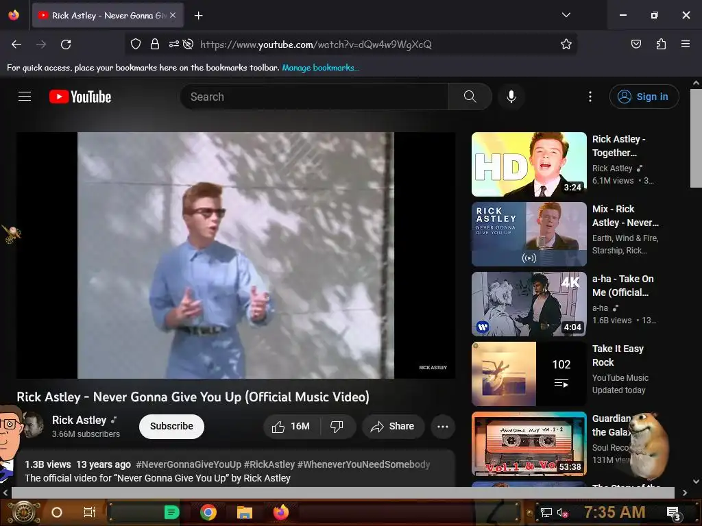
Task: Click the Rick Astley channel avatar
Action: [x=33, y=425]
